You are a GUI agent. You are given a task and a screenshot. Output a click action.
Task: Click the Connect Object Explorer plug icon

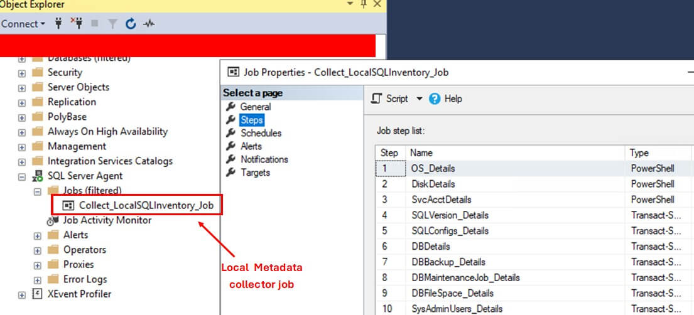point(58,24)
